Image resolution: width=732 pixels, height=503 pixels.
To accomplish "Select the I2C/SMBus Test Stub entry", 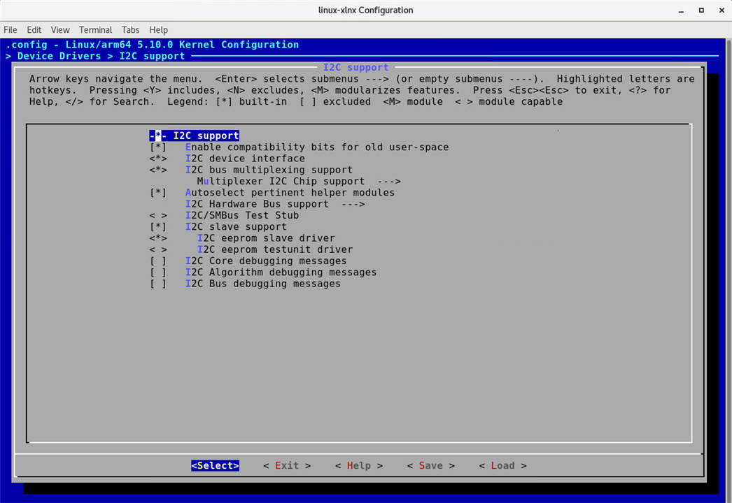I will point(241,216).
